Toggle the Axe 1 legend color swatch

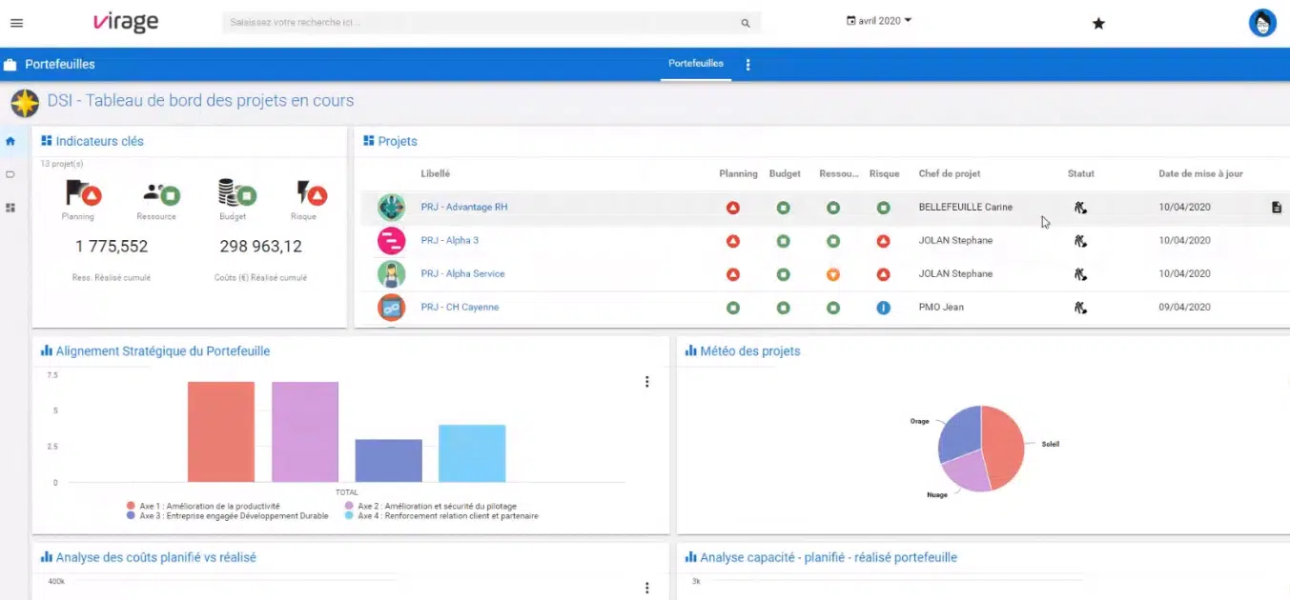point(132,506)
